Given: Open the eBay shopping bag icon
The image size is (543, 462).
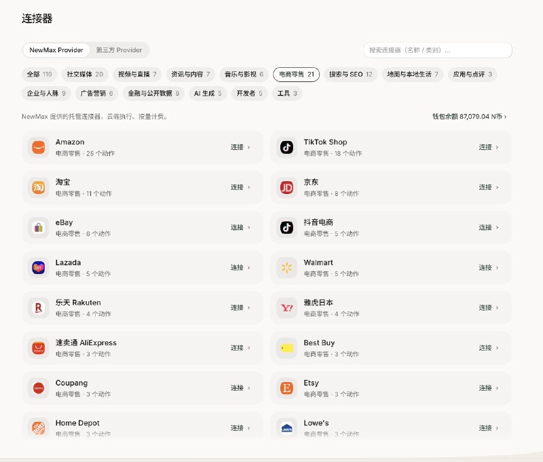Looking at the screenshot, I should pyautogui.click(x=39, y=228).
